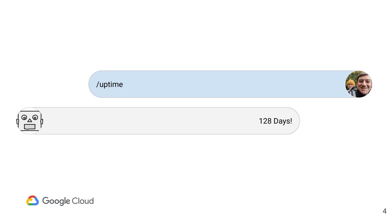Click the word "Days!" in the bot reply
The image size is (392, 220).
[283, 121]
